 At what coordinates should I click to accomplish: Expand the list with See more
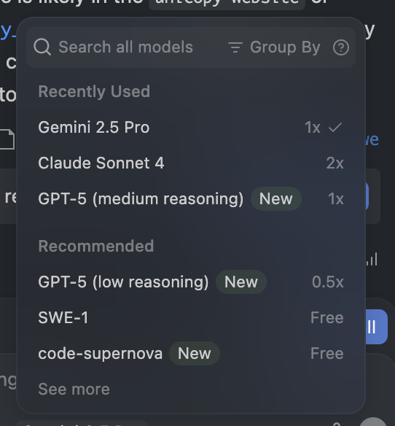coord(74,389)
